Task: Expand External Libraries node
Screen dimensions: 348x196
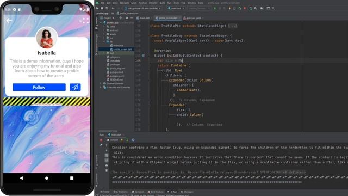Action: (101, 83)
